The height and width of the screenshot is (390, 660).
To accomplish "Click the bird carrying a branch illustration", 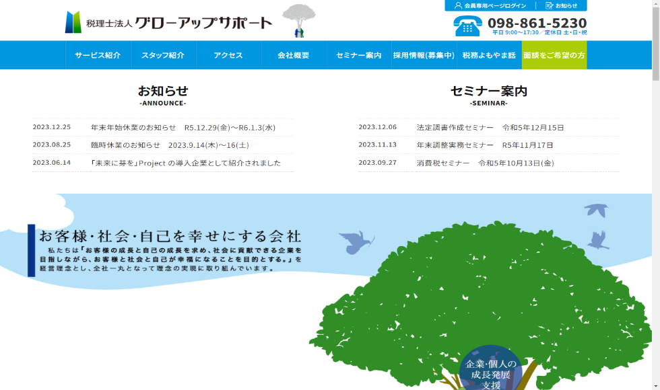I will (356, 240).
